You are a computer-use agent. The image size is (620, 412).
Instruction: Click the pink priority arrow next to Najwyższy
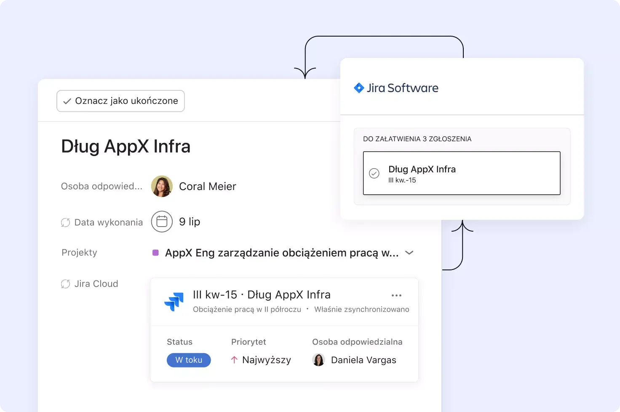(234, 360)
